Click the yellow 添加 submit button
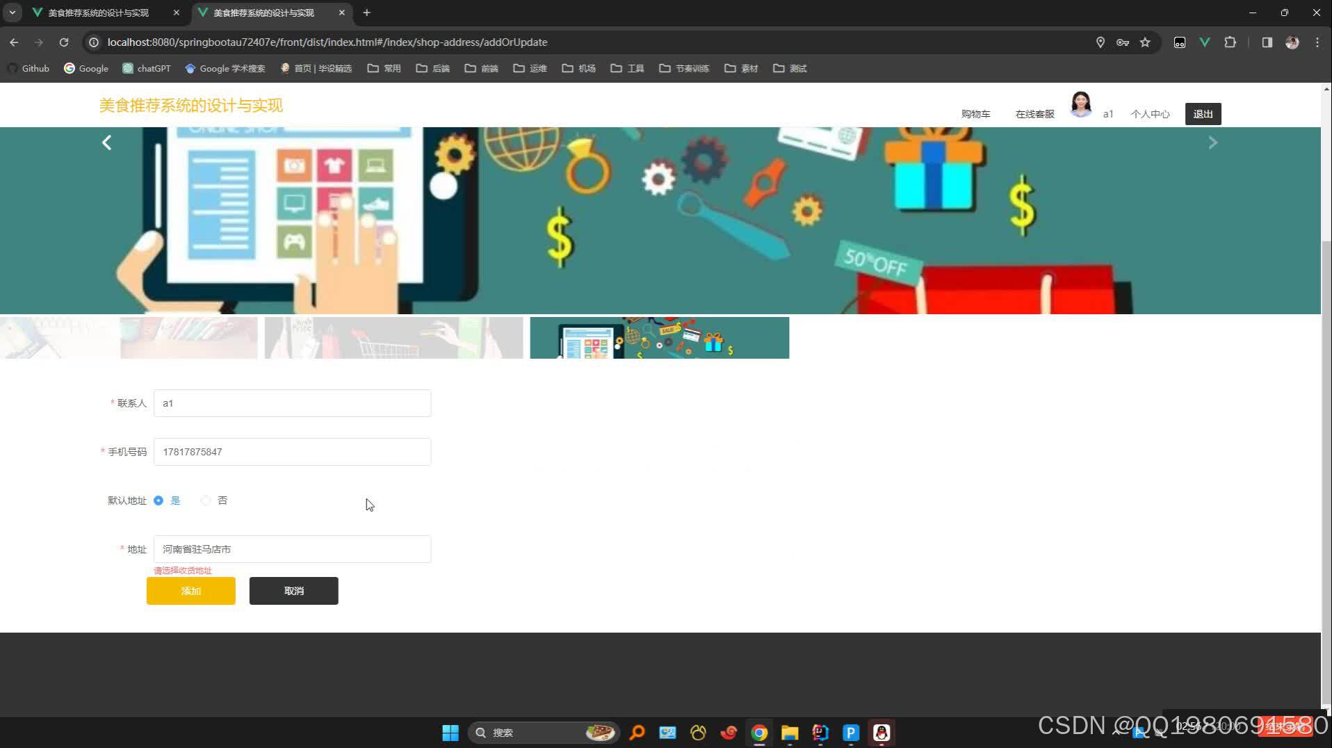Viewport: 1332px width, 748px height. [190, 590]
